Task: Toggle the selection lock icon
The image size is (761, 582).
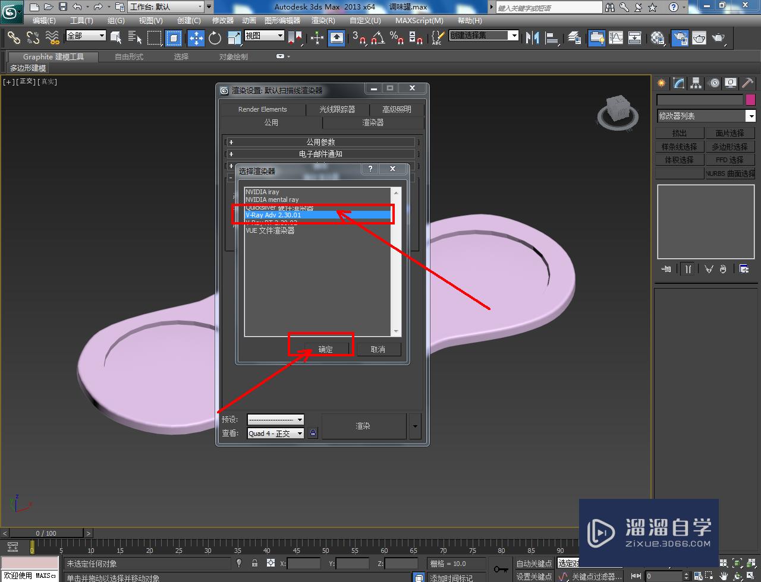Action: 254,563
